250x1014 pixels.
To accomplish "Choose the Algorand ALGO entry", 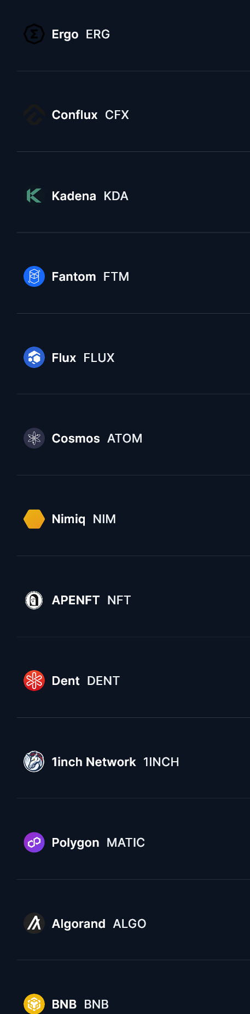I will [99, 924].
